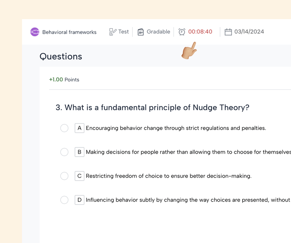The height and width of the screenshot is (243, 291).
Task: Click the Gradable A+ icon
Action: coord(141,32)
